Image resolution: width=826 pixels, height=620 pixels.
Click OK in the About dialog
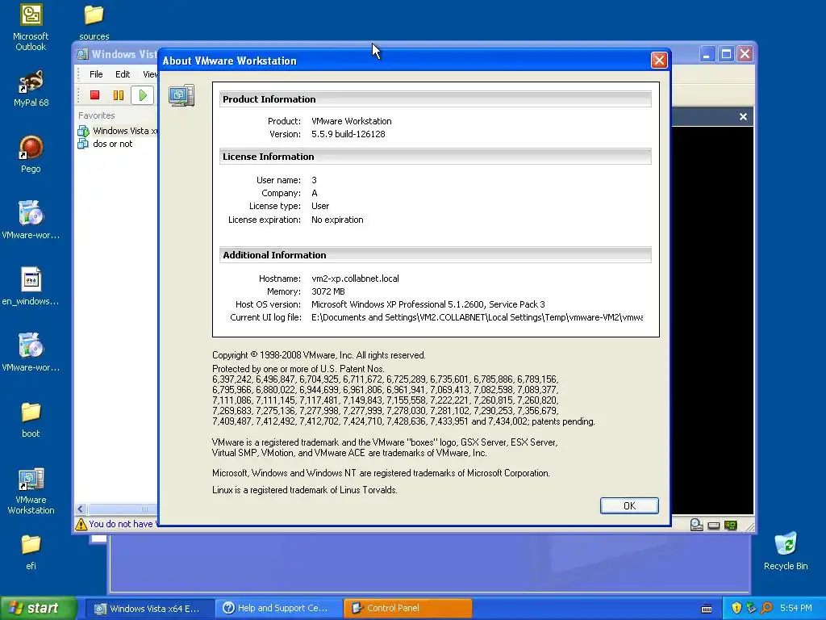[x=629, y=505]
